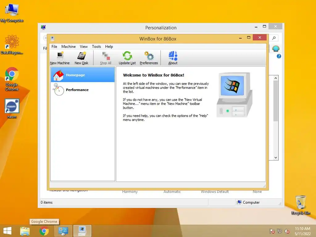
Task: Click the Personalization window title icon
Action: [x=43, y=27]
